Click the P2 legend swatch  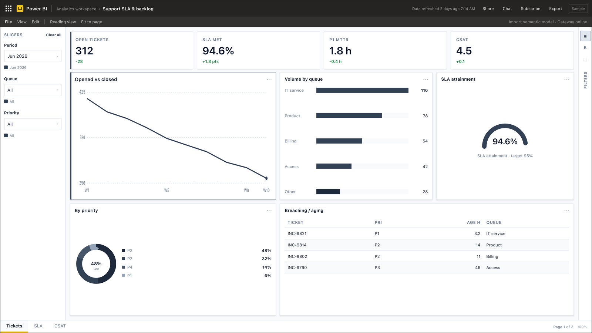coord(124,259)
